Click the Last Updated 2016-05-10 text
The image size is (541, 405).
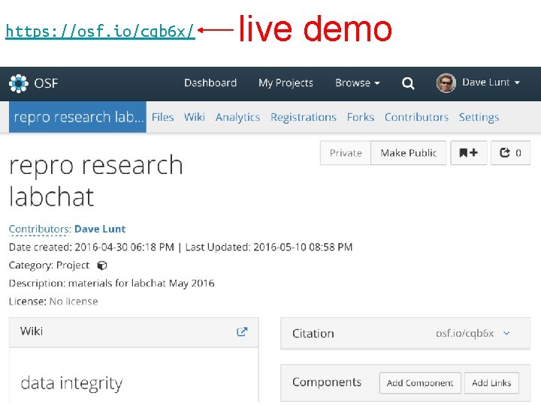pyautogui.click(x=269, y=247)
